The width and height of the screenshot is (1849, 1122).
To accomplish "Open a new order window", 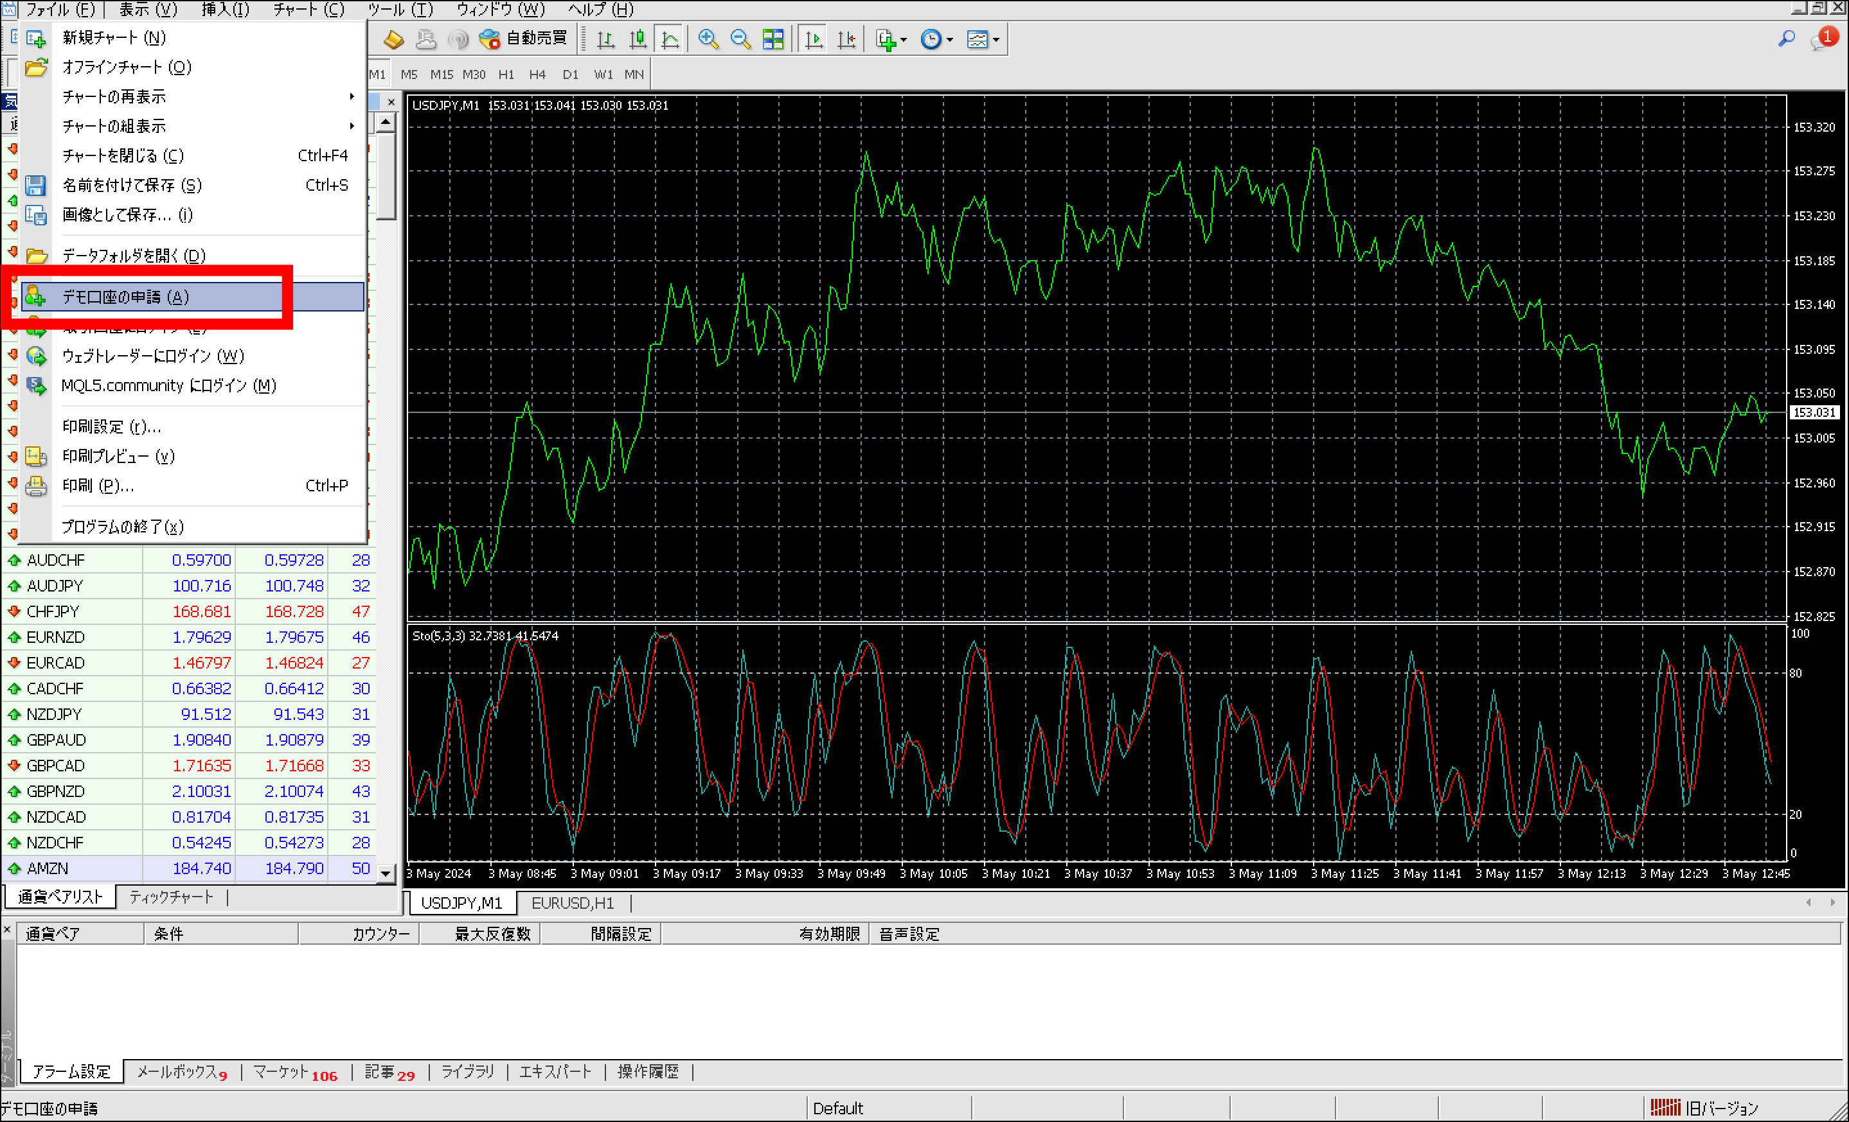I will click(x=394, y=39).
